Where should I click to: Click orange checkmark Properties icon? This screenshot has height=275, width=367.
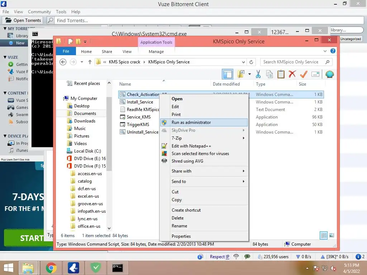[304, 74]
